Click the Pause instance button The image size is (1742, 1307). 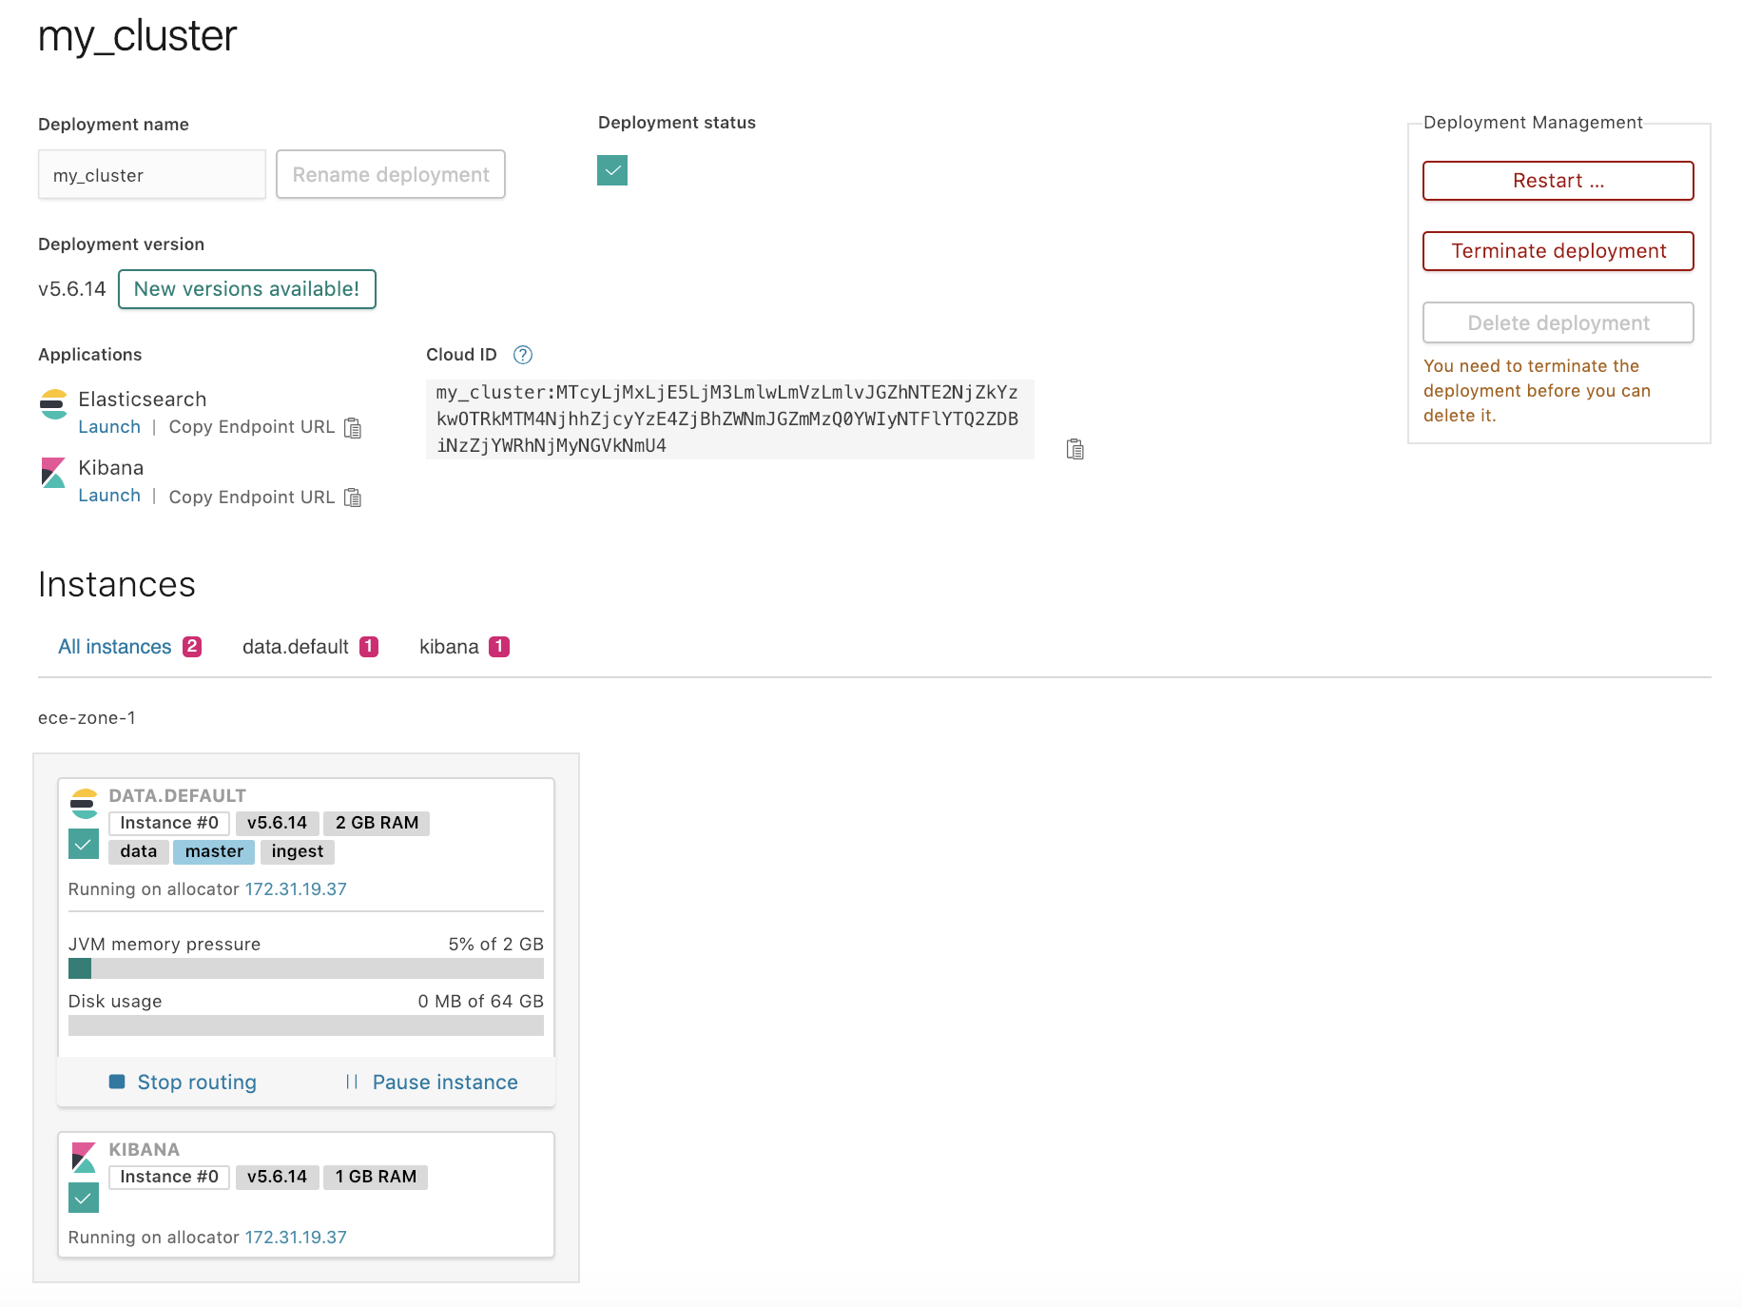click(x=432, y=1083)
